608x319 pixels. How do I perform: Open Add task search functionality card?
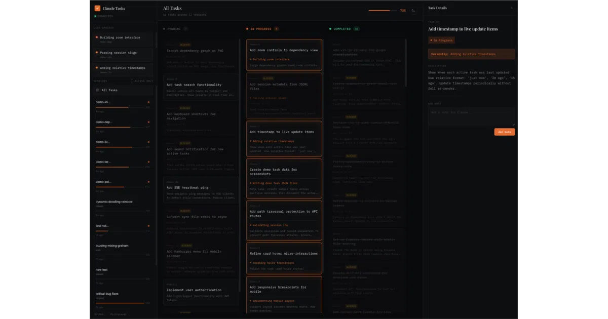click(201, 87)
